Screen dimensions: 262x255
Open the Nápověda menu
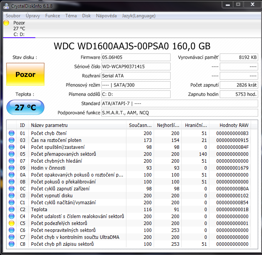click(106, 16)
